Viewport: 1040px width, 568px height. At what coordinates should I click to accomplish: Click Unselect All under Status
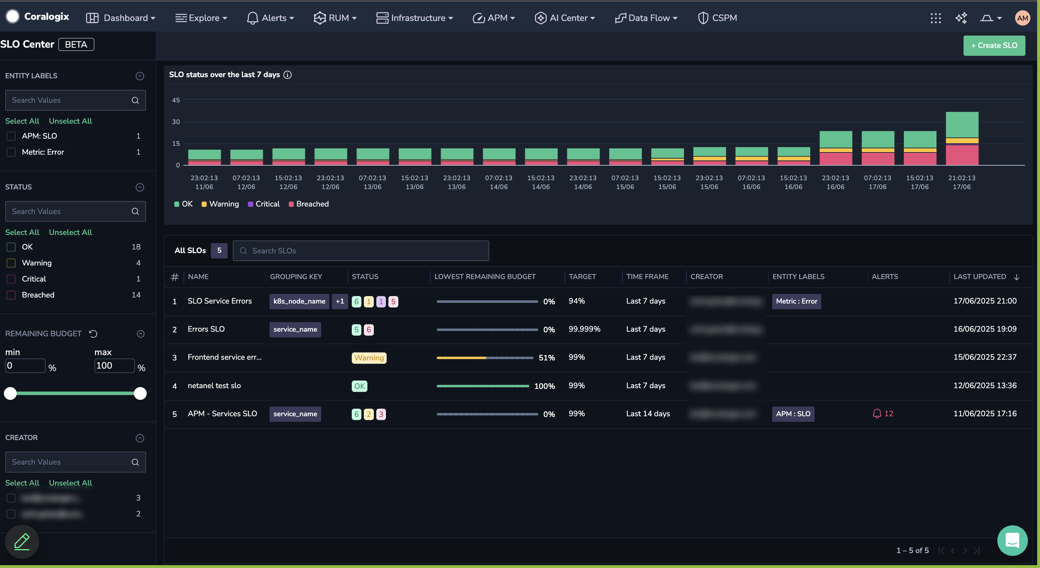(x=70, y=232)
